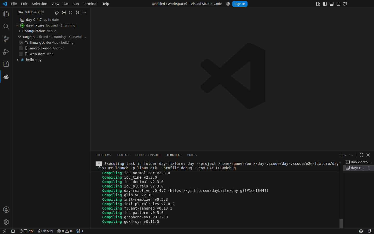The width and height of the screenshot is (374, 234).
Task: Click the run all button in Day panel header
Action: (x=57, y=12)
